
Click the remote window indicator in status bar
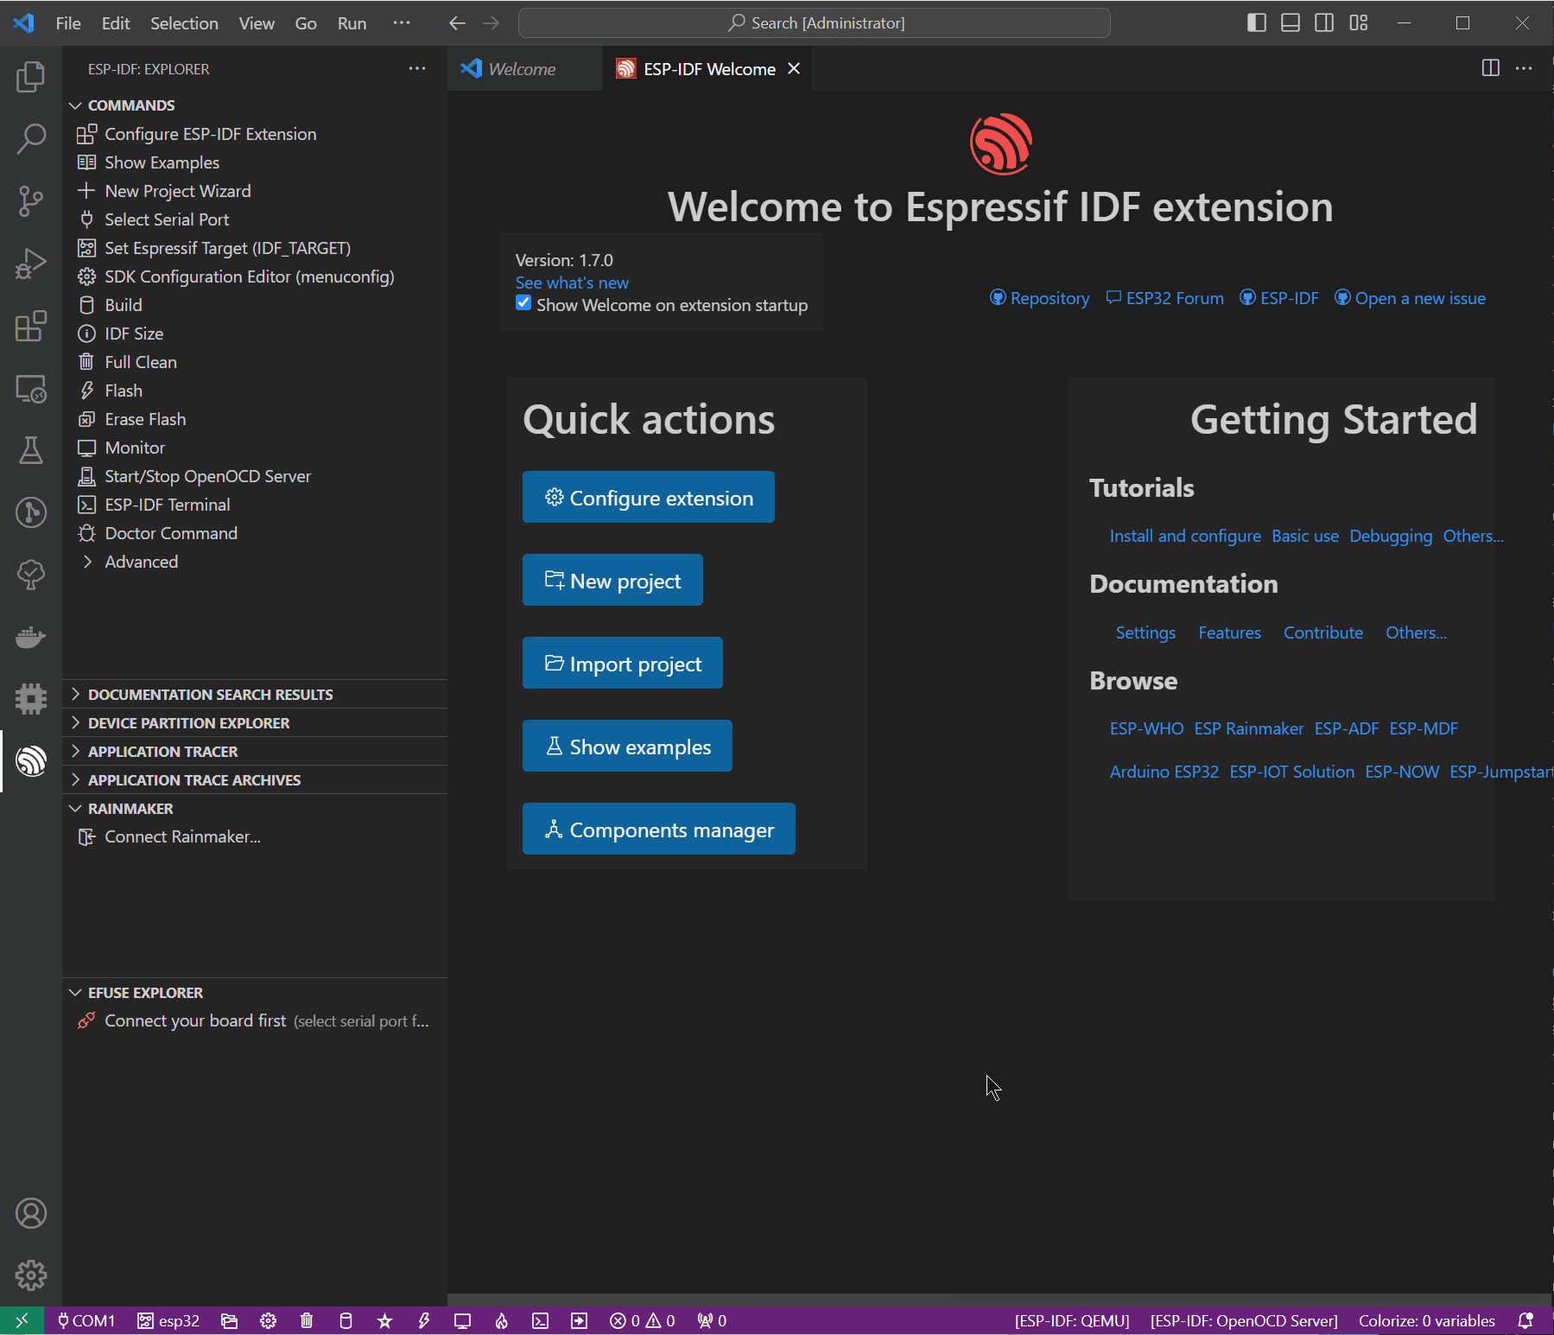click(22, 1320)
